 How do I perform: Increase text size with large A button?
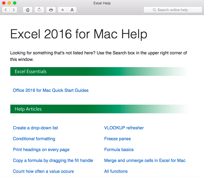72,10
